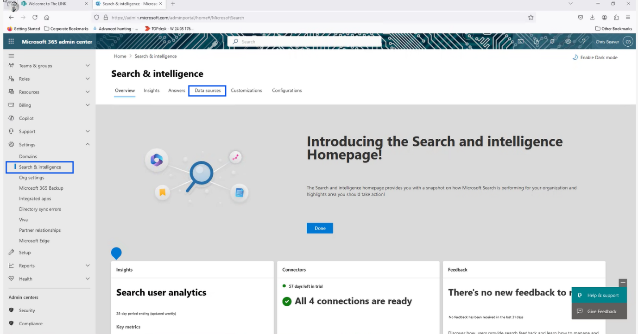Collapse Settings section chevron

(88, 144)
